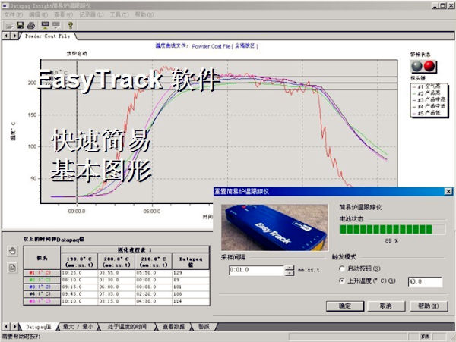Open the 记录器 menu
This screenshot has width=456, height=342.
(87, 14)
